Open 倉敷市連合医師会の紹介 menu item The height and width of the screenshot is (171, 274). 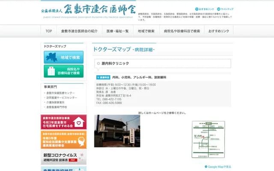tap(79, 31)
